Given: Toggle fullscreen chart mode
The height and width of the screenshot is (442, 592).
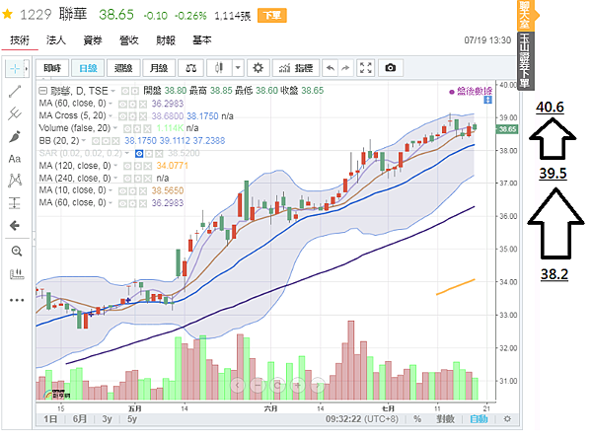Looking at the screenshot, I should tap(366, 68).
